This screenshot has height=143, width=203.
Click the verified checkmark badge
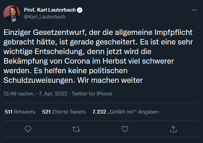coord(80,10)
